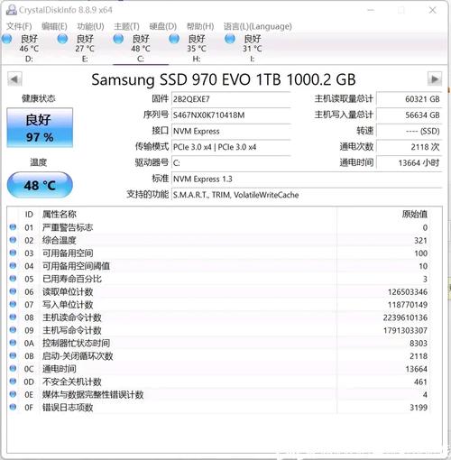This screenshot has height=460, width=451.
Task: Click status icon of row 02 综合温度
Action: (x=13, y=240)
